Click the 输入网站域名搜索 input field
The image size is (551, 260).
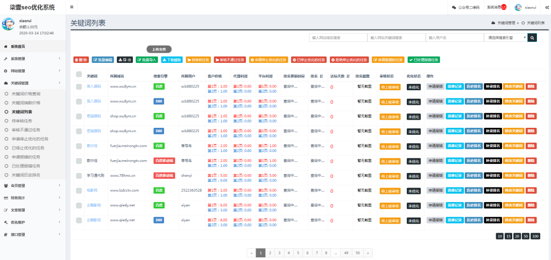pos(337,38)
